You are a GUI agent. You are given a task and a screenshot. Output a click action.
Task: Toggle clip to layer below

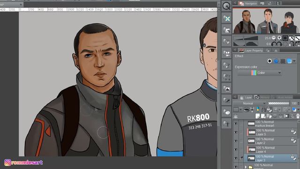(246, 109)
